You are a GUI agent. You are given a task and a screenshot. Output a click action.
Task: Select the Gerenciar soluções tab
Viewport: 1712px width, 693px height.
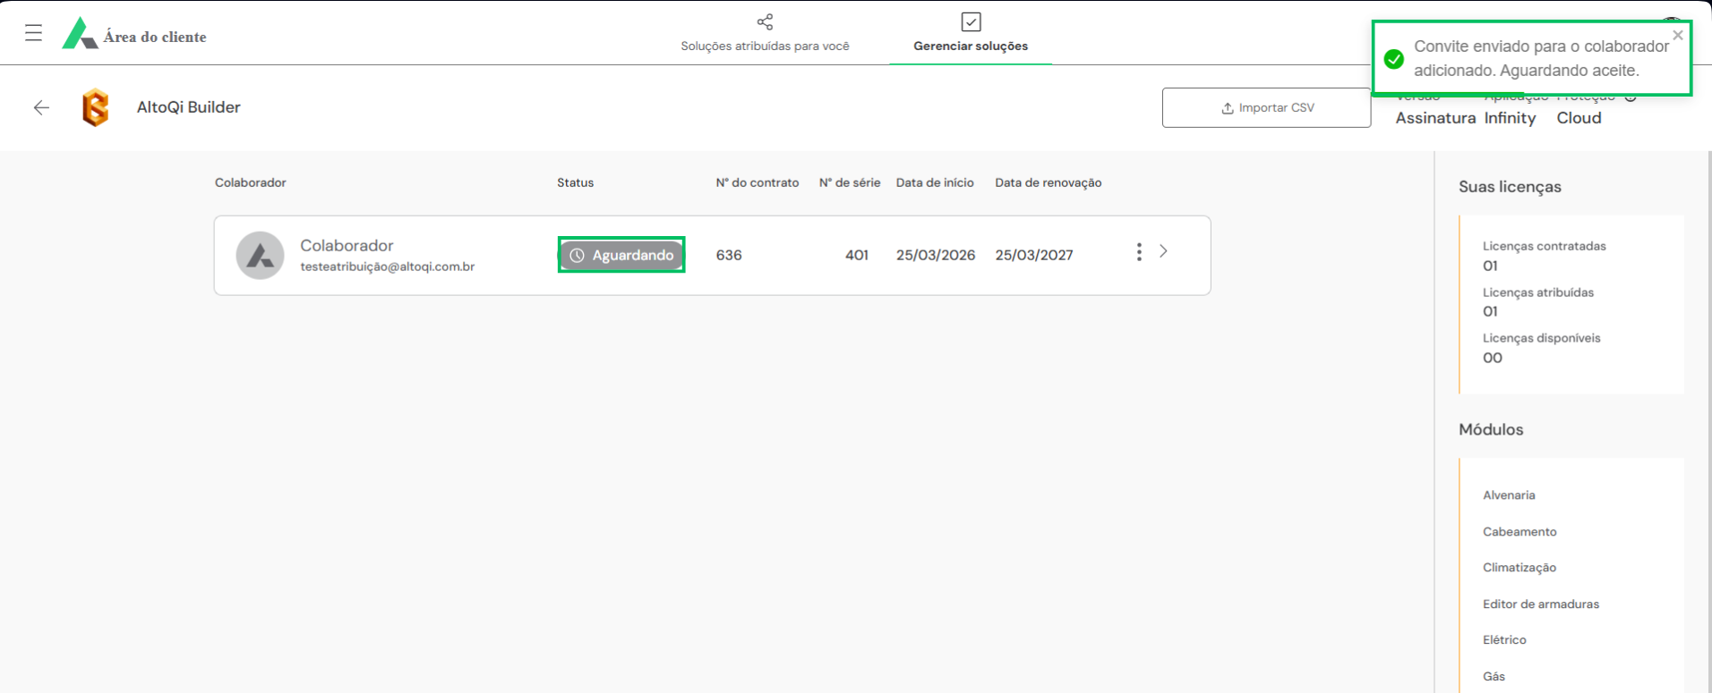pyautogui.click(x=971, y=46)
